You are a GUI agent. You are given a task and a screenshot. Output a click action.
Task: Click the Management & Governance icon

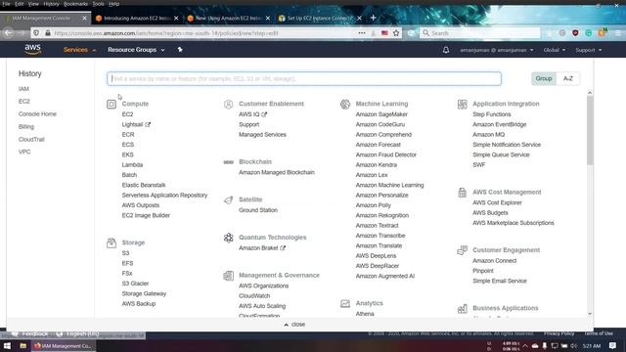pyautogui.click(x=228, y=276)
